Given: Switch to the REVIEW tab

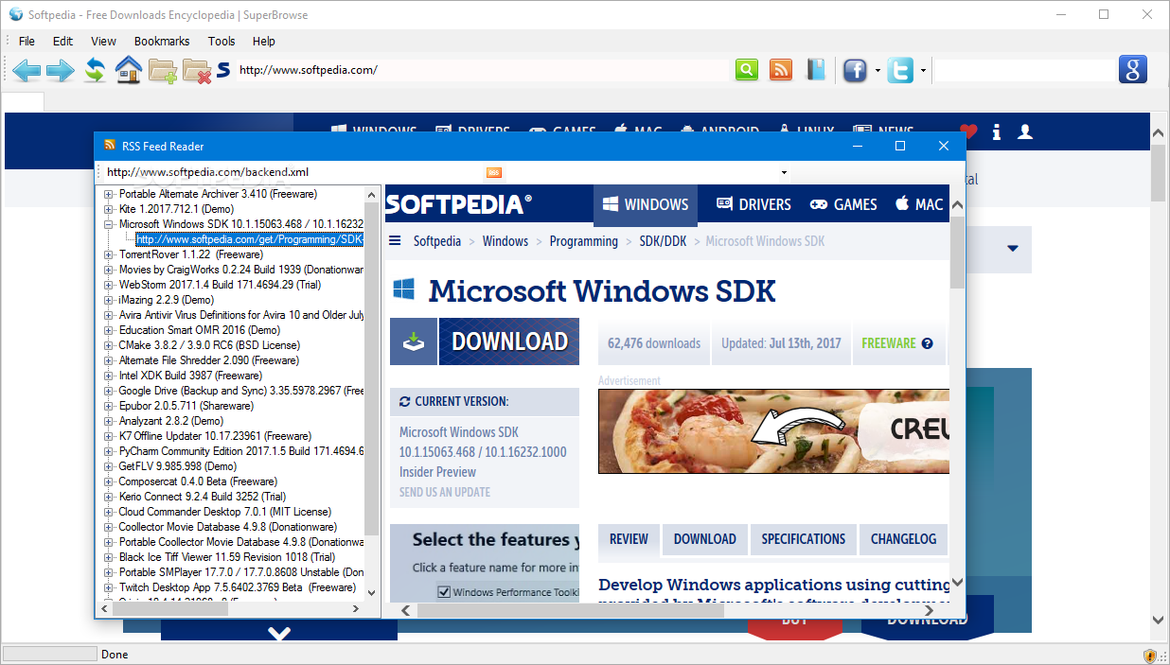Looking at the screenshot, I should (x=629, y=539).
